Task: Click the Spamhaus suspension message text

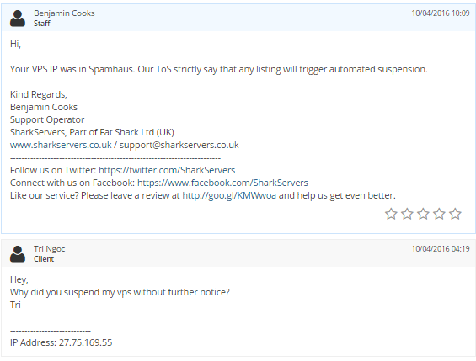Action: tap(218, 69)
